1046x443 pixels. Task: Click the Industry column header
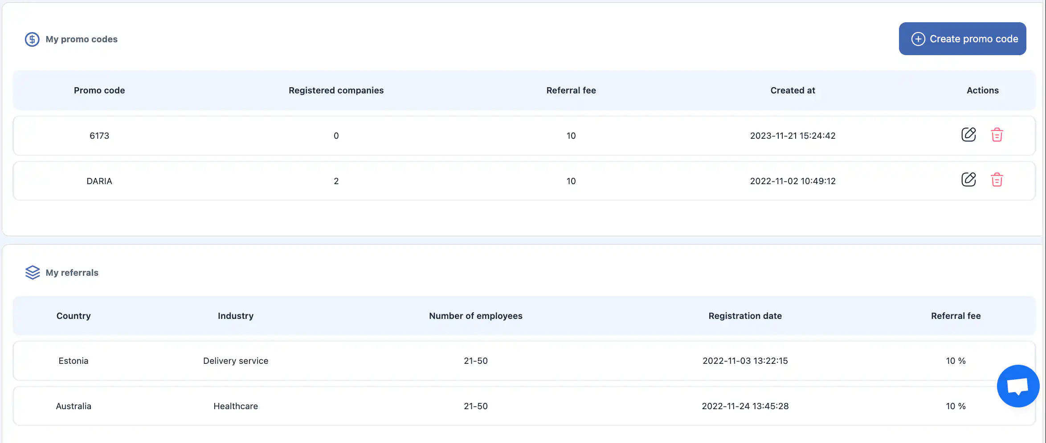[x=235, y=316]
